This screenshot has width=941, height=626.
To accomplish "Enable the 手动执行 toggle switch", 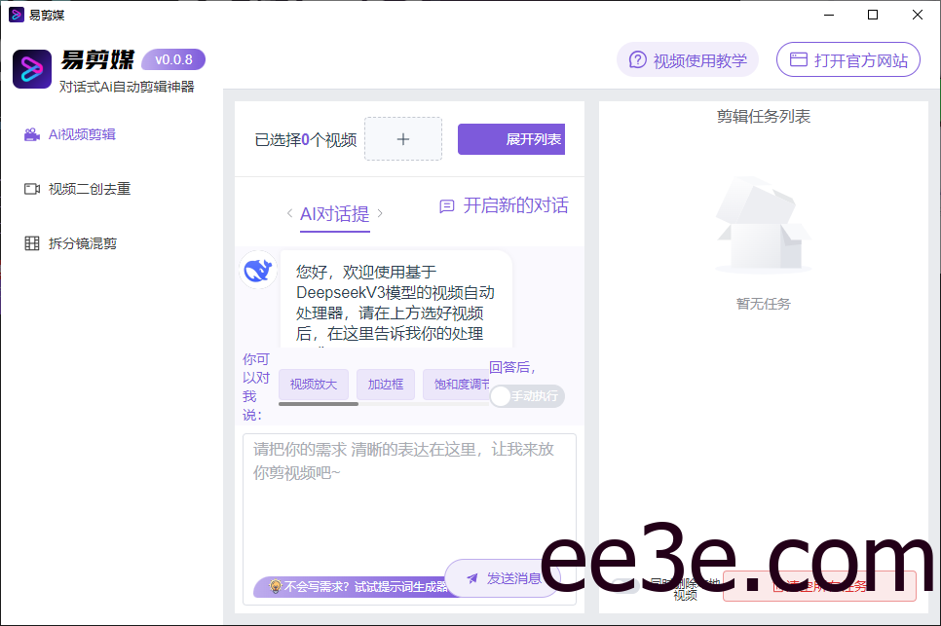I will 526,396.
